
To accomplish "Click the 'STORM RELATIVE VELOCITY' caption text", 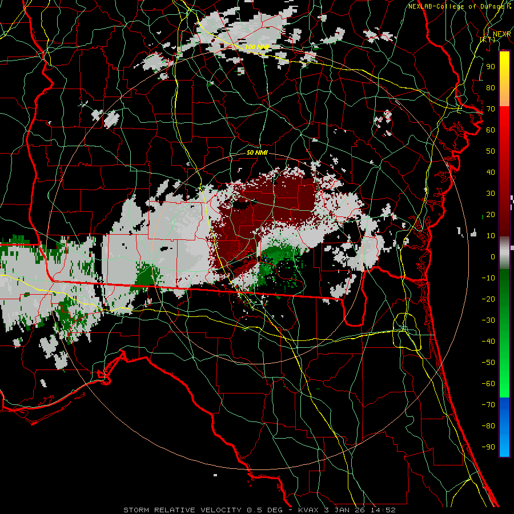I will tap(182, 510).
